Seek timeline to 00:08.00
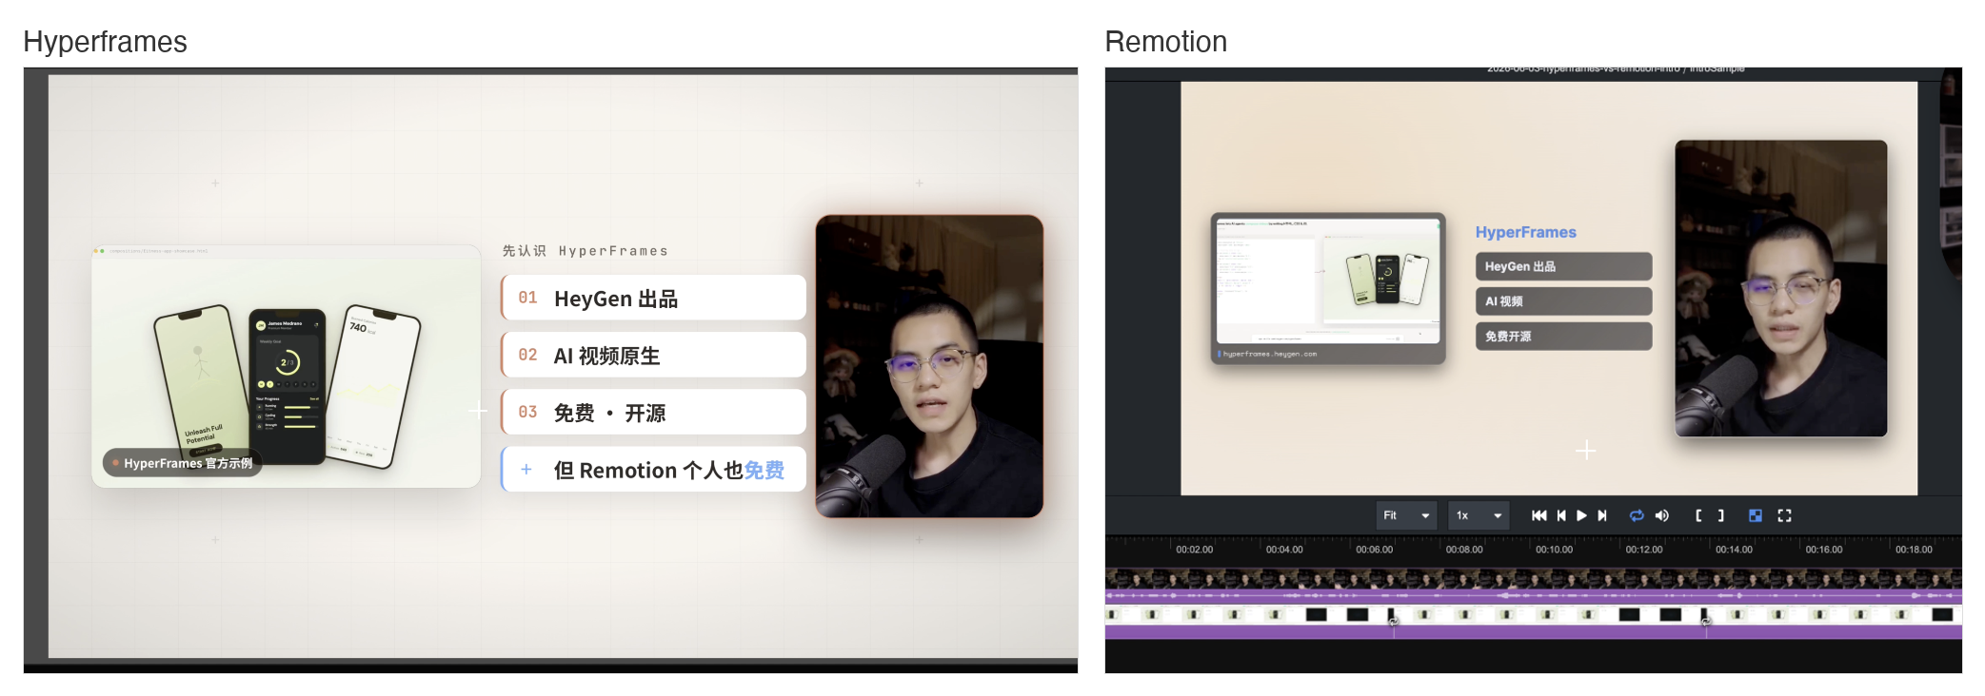Screen dimensions: 1985x696 (1464, 550)
